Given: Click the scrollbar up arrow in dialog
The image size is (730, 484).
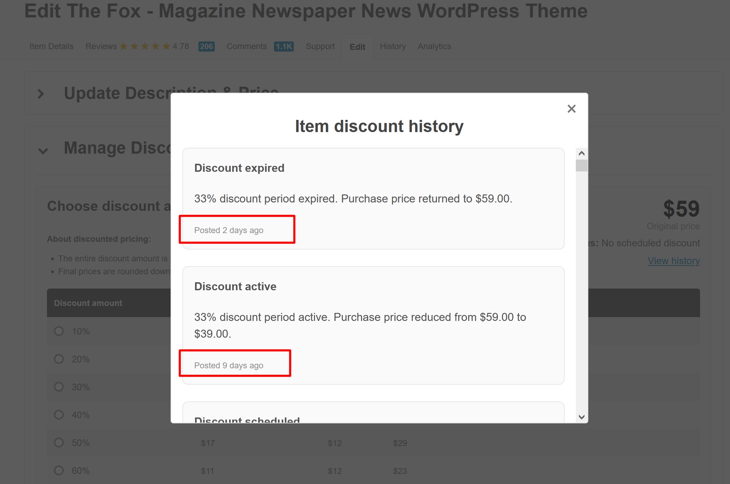Looking at the screenshot, I should (x=581, y=153).
